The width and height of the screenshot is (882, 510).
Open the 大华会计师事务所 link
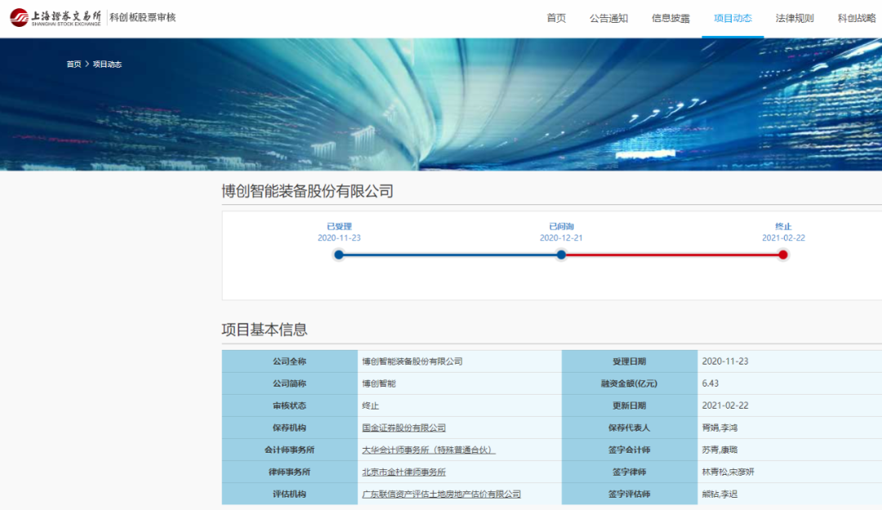(429, 450)
